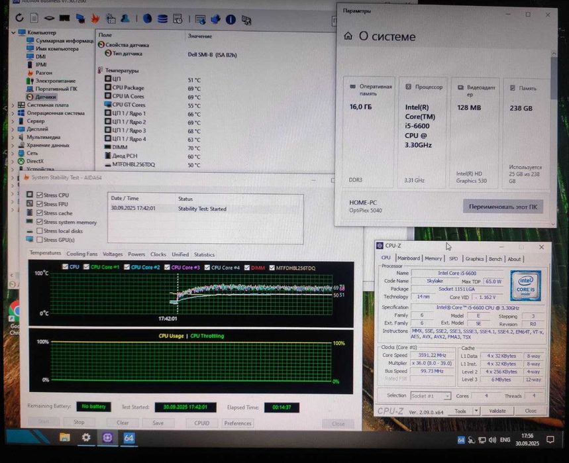The height and width of the screenshot is (463, 569).
Task: Toggle CPU Core #1 graph legend checkbox
Action: point(86,267)
